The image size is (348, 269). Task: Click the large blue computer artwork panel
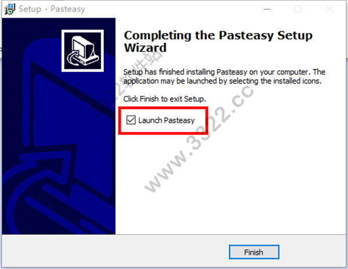(59, 126)
